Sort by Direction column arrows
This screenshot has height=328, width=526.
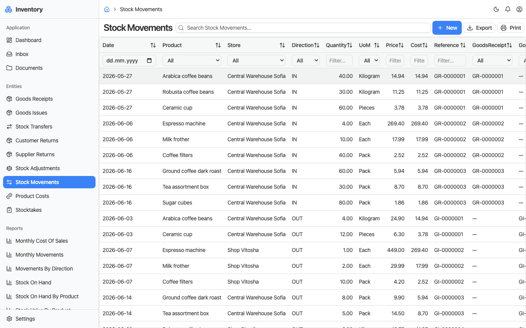pyautogui.click(x=317, y=45)
